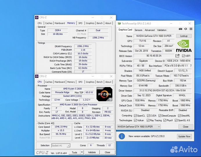
Task: Minimize the GPU-Z window
Action: click(171, 24)
